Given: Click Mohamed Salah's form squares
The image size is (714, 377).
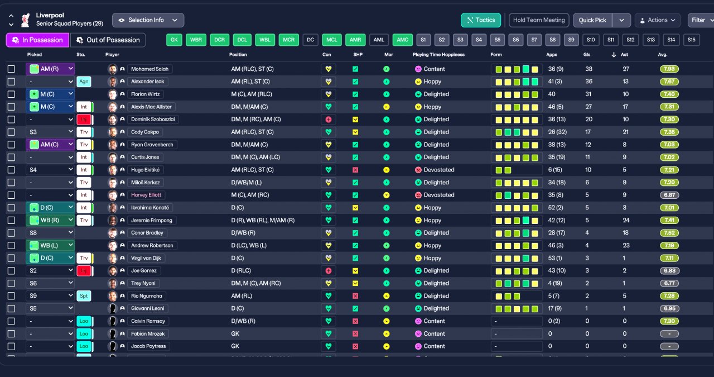Looking at the screenshot, I should tap(517, 69).
